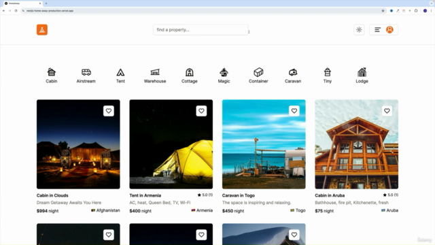
Task: Bookmark page with the star icon
Action: coord(383,11)
